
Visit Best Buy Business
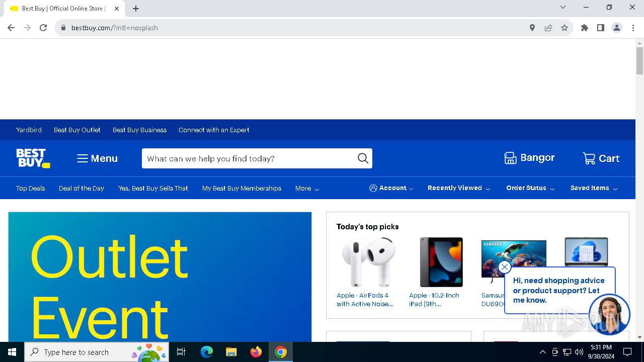coord(139,130)
